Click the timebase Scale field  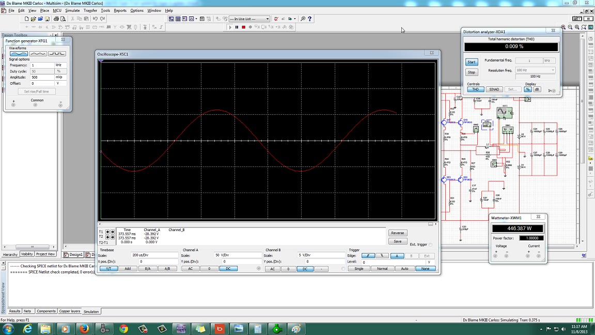point(154,255)
